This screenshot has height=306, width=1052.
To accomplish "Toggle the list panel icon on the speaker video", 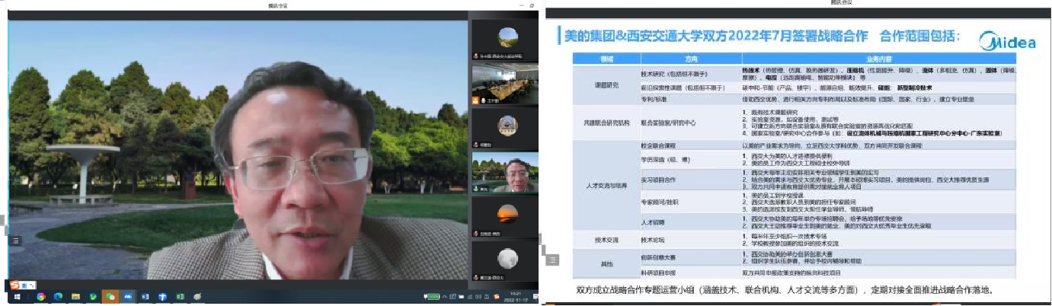I will [x=14, y=241].
